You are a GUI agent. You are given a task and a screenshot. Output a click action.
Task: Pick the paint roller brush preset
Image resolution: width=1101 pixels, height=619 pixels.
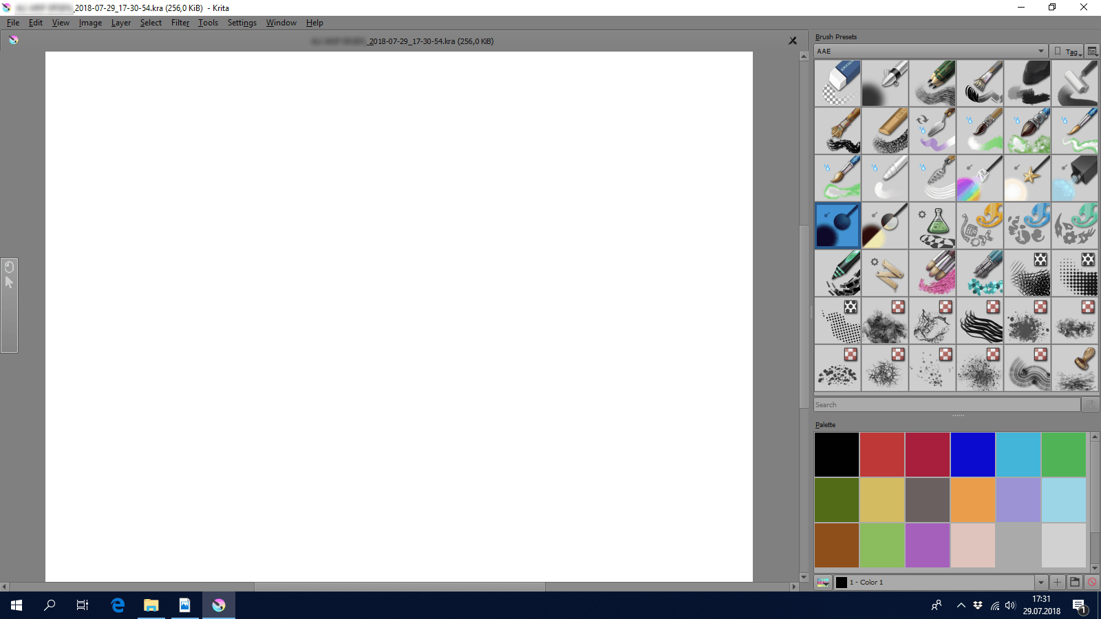point(1075,83)
